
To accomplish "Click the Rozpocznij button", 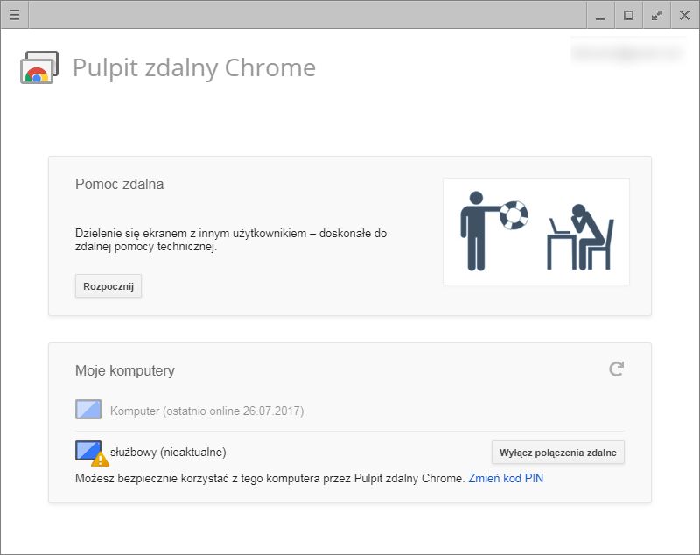I will coord(108,286).
